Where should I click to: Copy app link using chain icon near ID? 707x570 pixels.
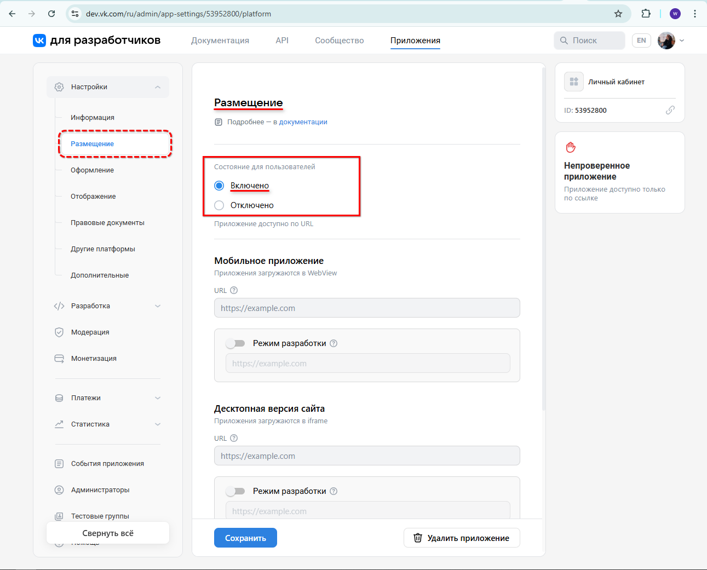pos(670,110)
